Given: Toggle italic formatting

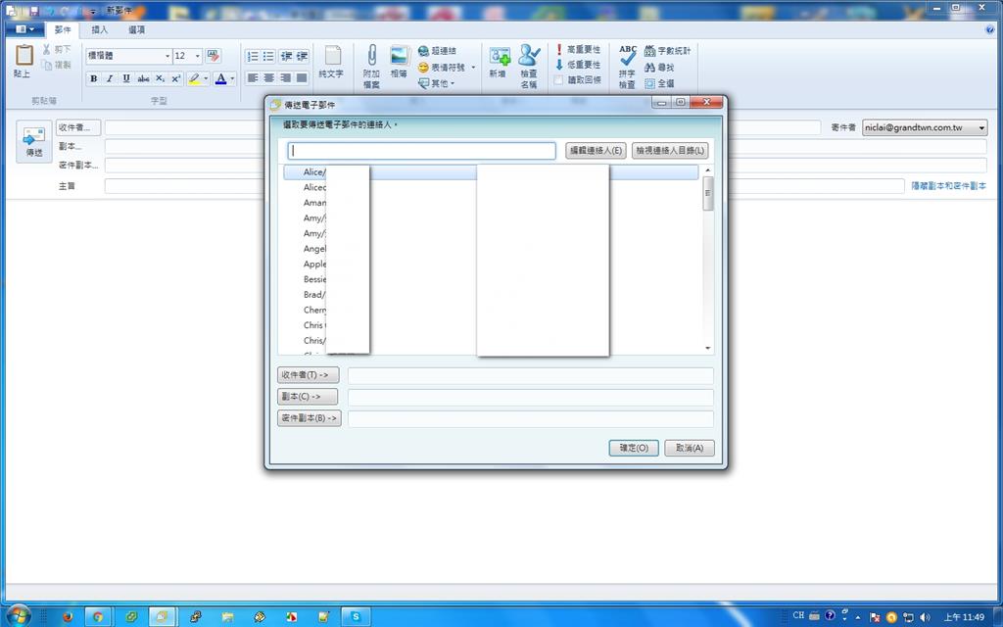Looking at the screenshot, I should click(x=110, y=78).
